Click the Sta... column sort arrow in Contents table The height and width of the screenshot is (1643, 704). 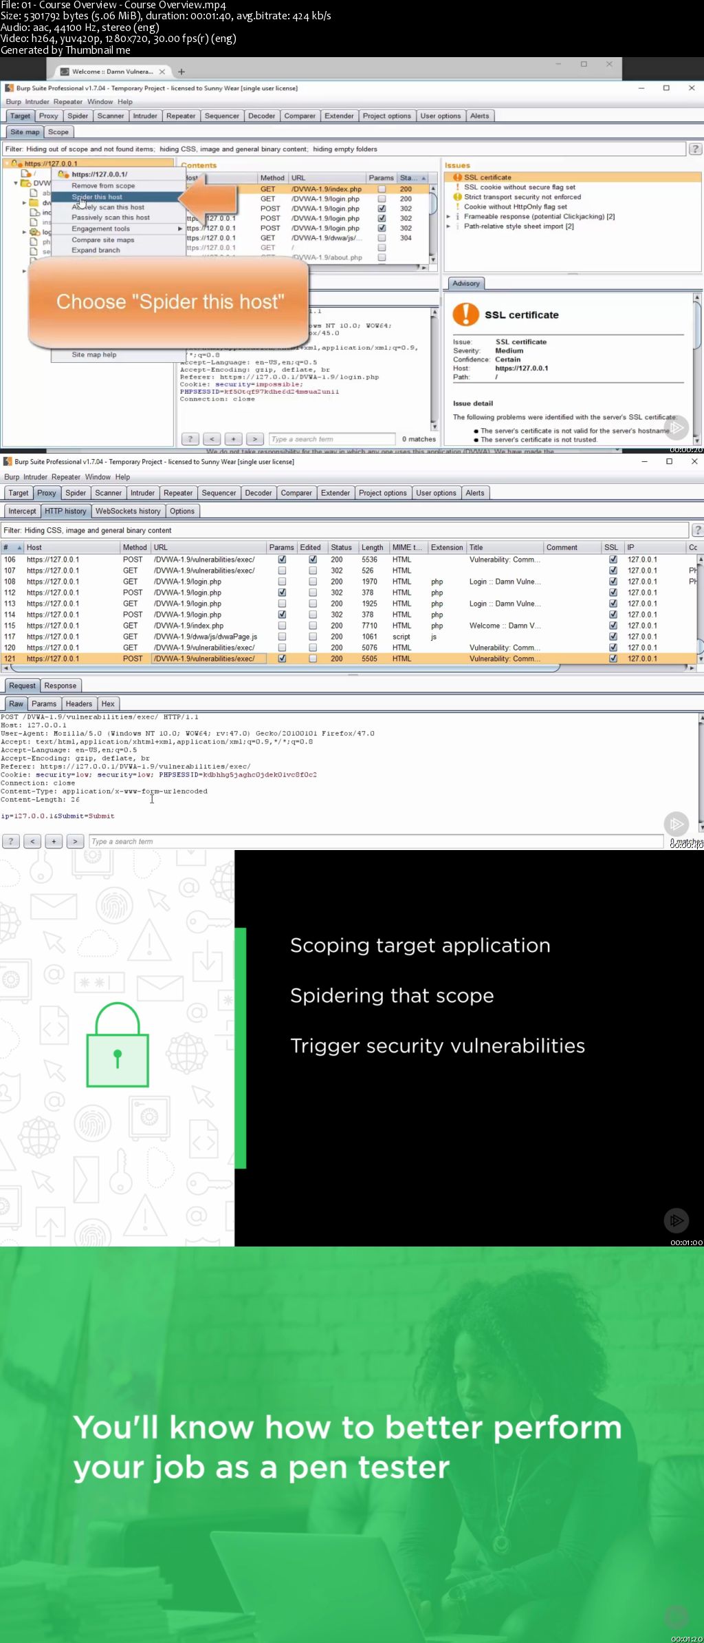423,178
